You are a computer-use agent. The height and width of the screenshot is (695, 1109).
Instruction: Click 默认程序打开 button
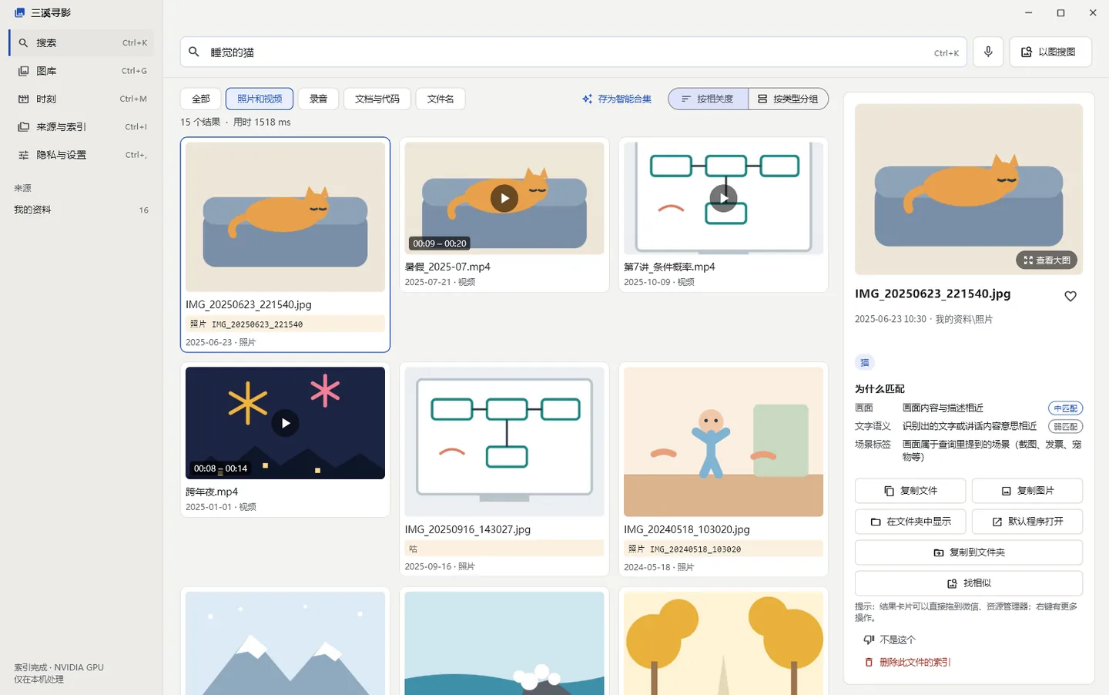pyautogui.click(x=1027, y=522)
